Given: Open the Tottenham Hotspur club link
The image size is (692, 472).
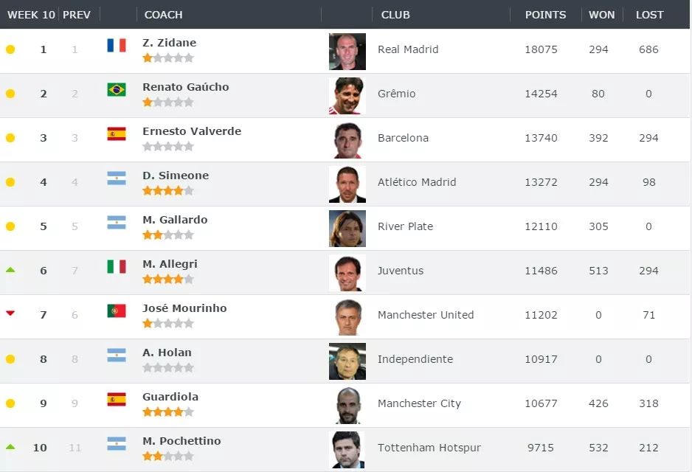Looking at the screenshot, I should (429, 448).
